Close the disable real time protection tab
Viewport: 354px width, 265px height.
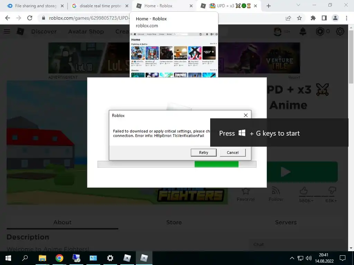point(127,6)
